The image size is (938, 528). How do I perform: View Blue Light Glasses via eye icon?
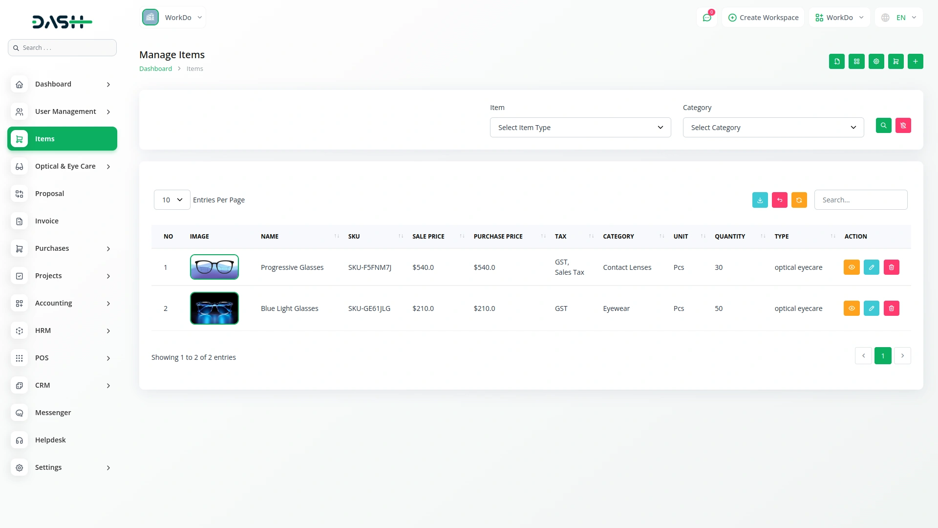[851, 308]
